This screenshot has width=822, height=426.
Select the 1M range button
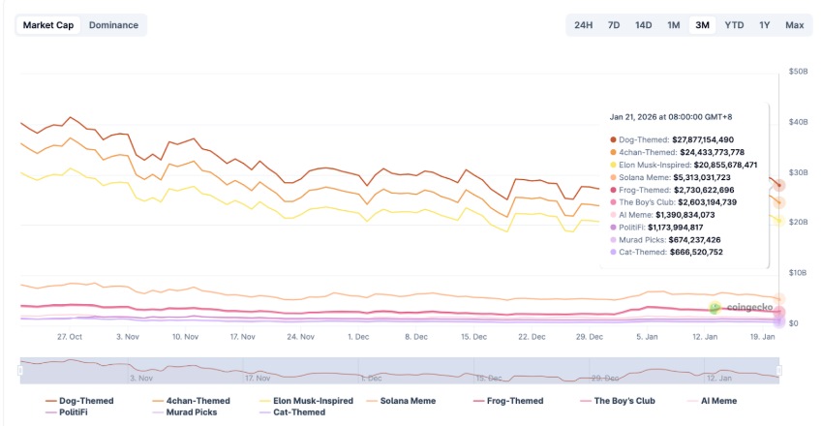point(673,25)
